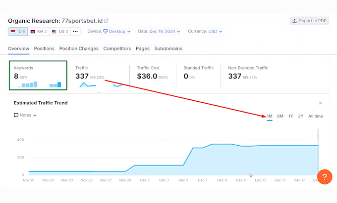The width and height of the screenshot is (337, 203).
Task: Click the keywords mini bar chart
Action: click(x=40, y=84)
